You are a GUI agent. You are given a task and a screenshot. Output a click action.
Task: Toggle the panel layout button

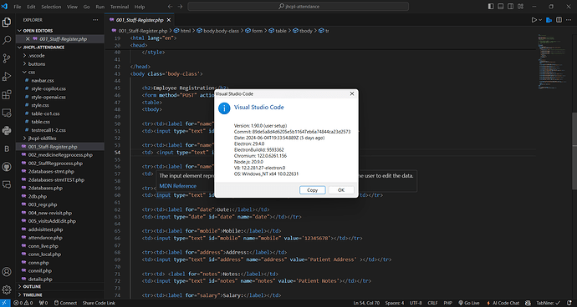[x=501, y=7]
